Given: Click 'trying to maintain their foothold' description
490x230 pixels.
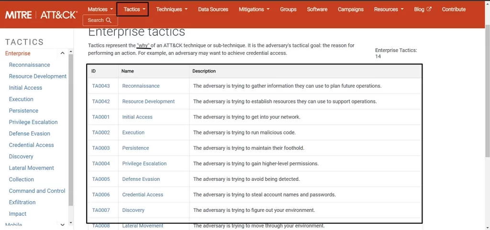Looking at the screenshot, I should 249,148.
